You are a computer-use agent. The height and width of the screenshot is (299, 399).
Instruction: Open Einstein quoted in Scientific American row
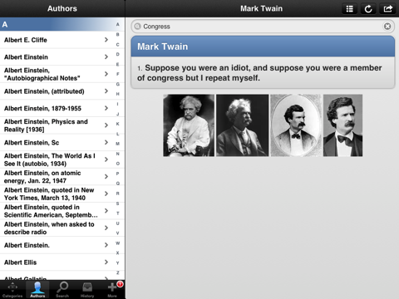(x=57, y=211)
